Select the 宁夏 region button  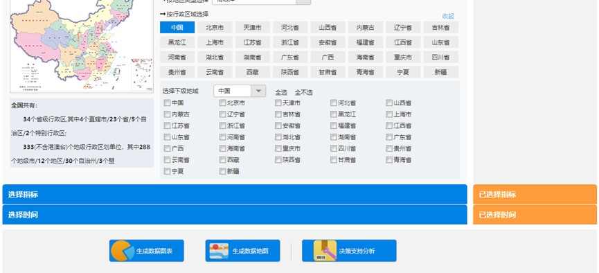tap(403, 72)
